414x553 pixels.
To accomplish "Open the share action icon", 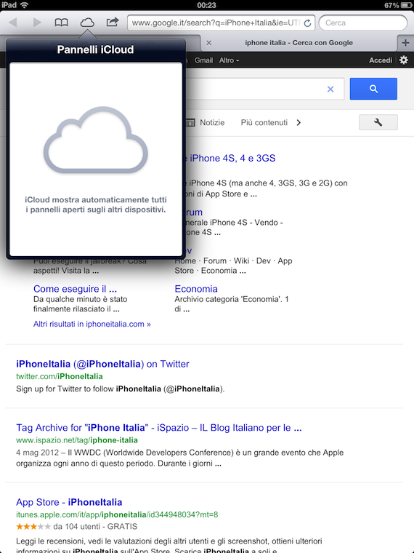I will [x=113, y=23].
